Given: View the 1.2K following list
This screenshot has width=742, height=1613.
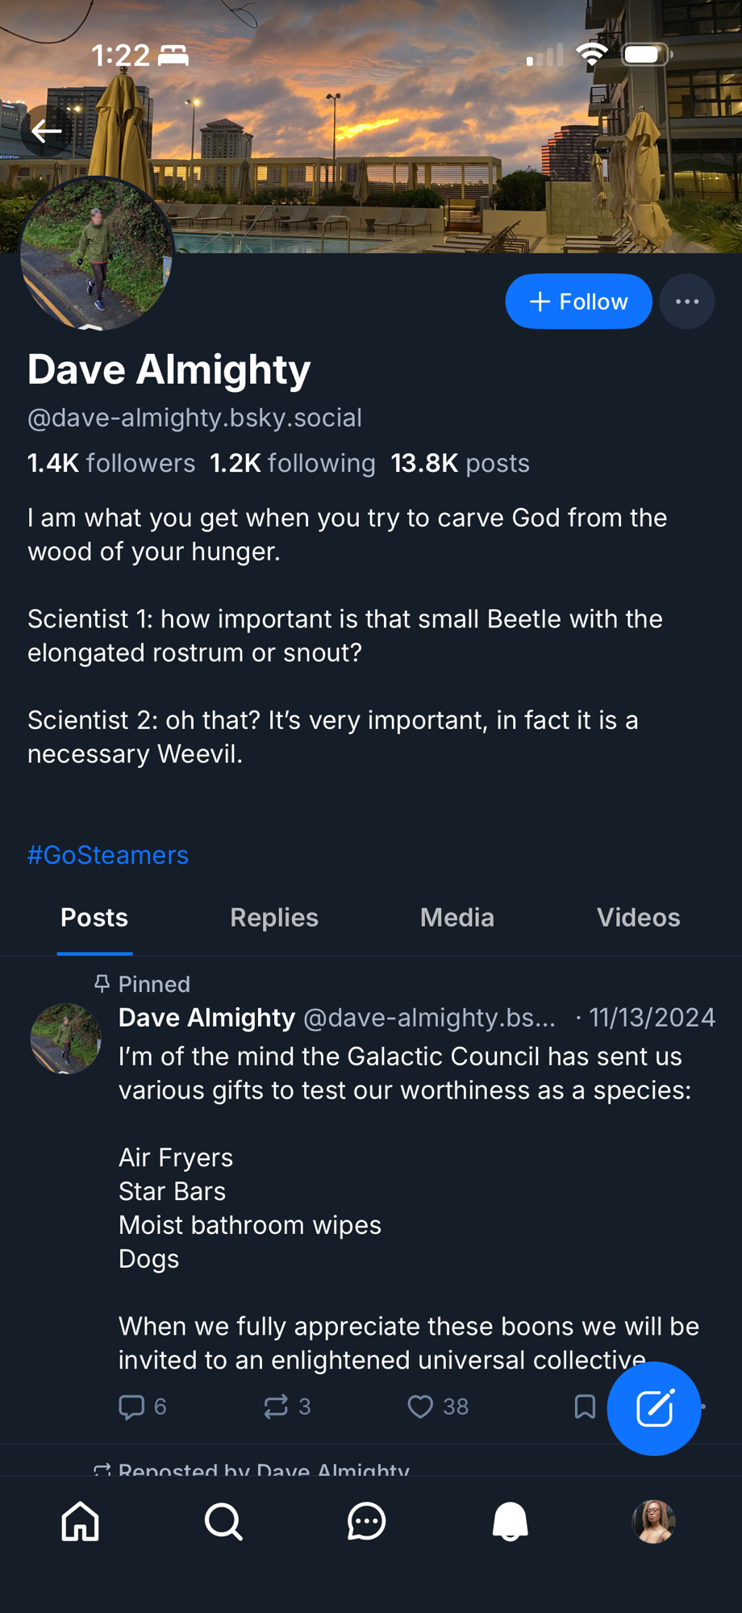Looking at the screenshot, I should (293, 463).
